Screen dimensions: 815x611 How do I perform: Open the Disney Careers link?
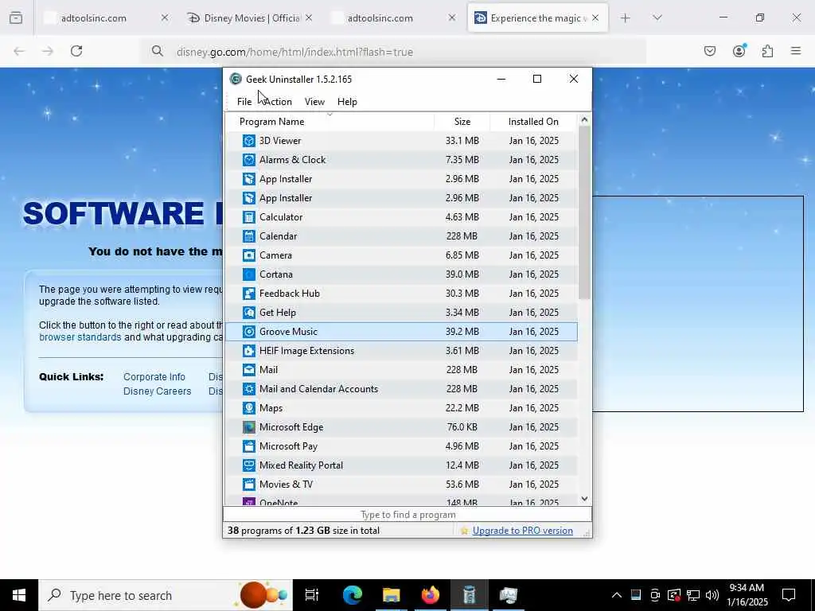point(157,391)
